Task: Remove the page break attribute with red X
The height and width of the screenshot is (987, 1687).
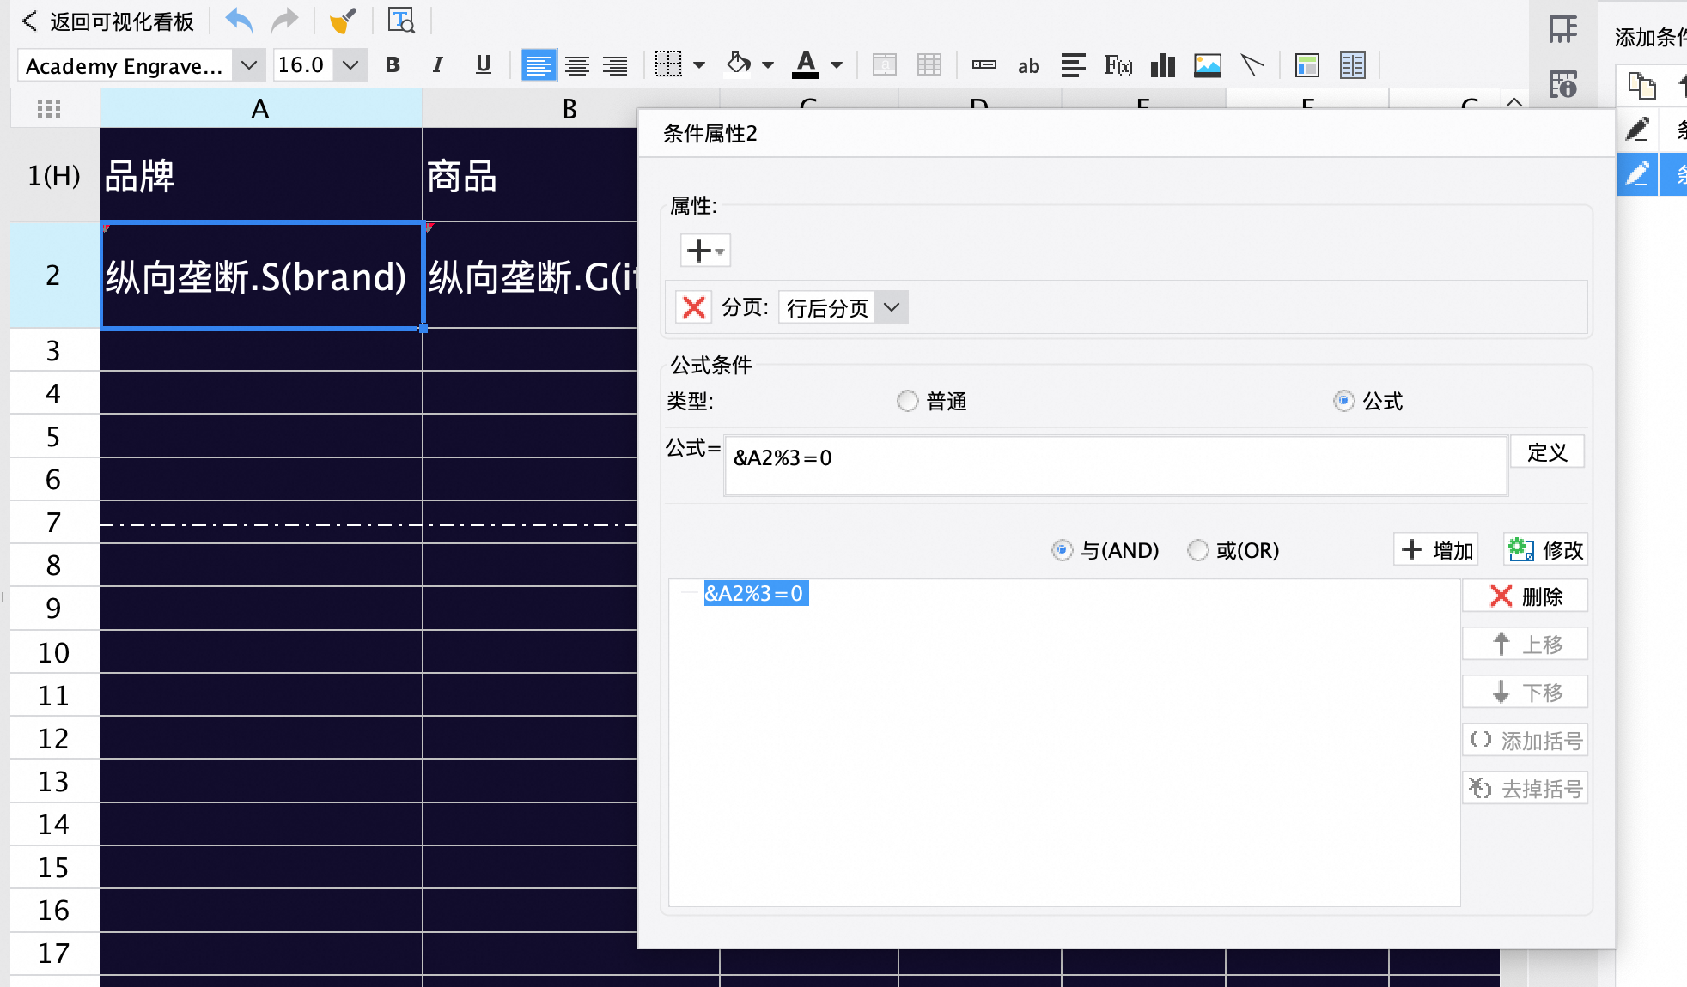Action: (693, 307)
